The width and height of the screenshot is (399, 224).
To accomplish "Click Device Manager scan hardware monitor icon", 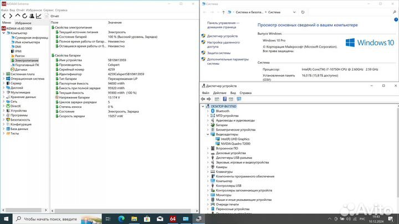I will 239,99.
